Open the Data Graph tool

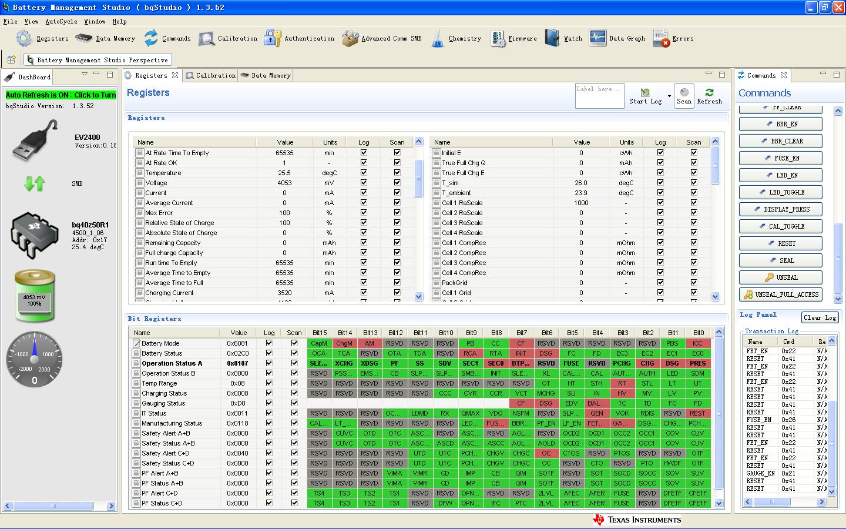coord(597,38)
